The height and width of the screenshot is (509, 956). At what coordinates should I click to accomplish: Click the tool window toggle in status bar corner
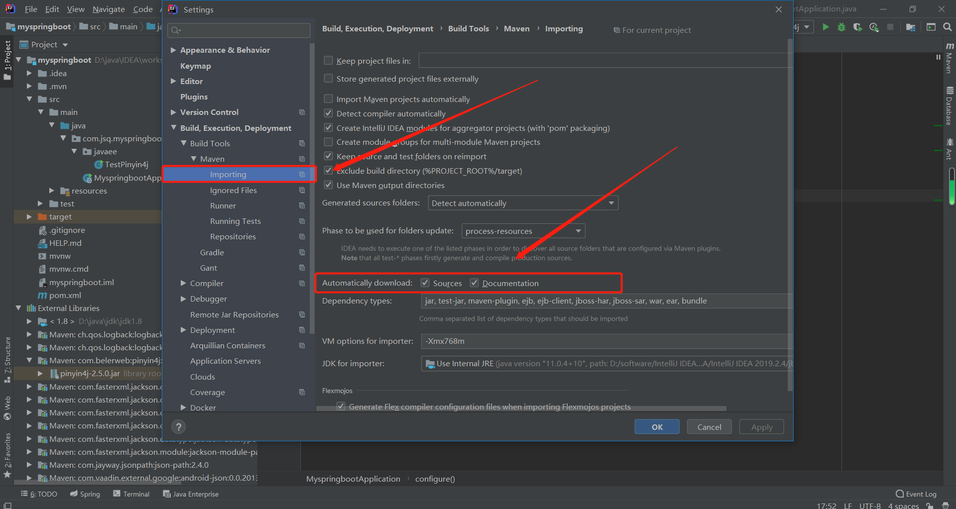pyautogui.click(x=7, y=505)
